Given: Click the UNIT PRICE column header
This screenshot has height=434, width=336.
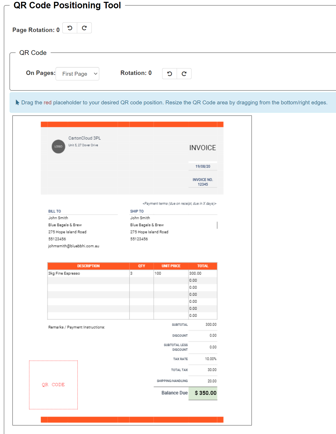Looking at the screenshot, I should point(171,266).
